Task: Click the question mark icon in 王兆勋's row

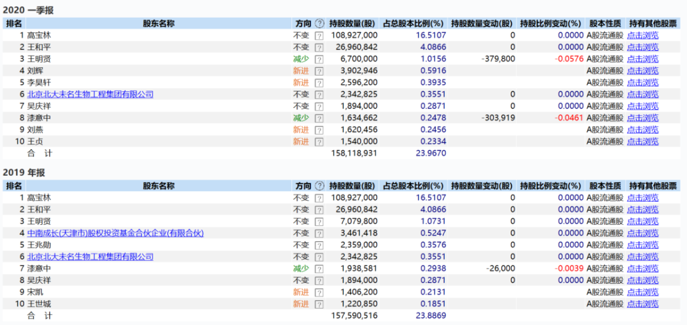Action: point(319,245)
